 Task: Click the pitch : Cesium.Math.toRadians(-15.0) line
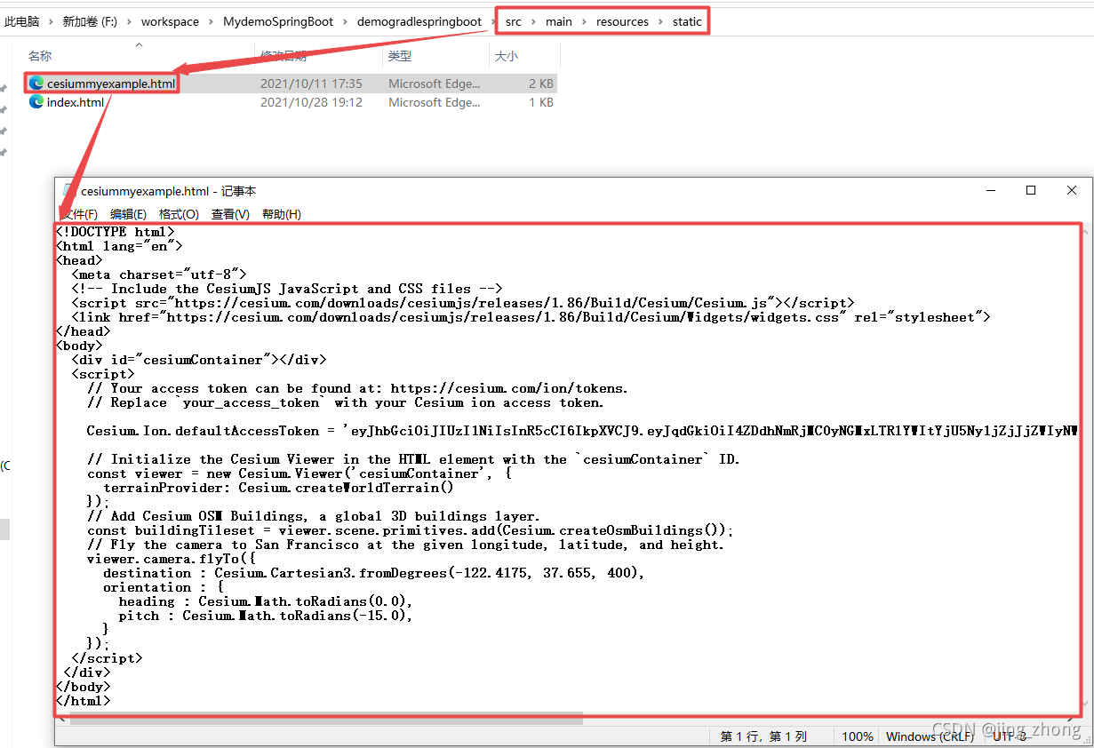[x=266, y=616]
